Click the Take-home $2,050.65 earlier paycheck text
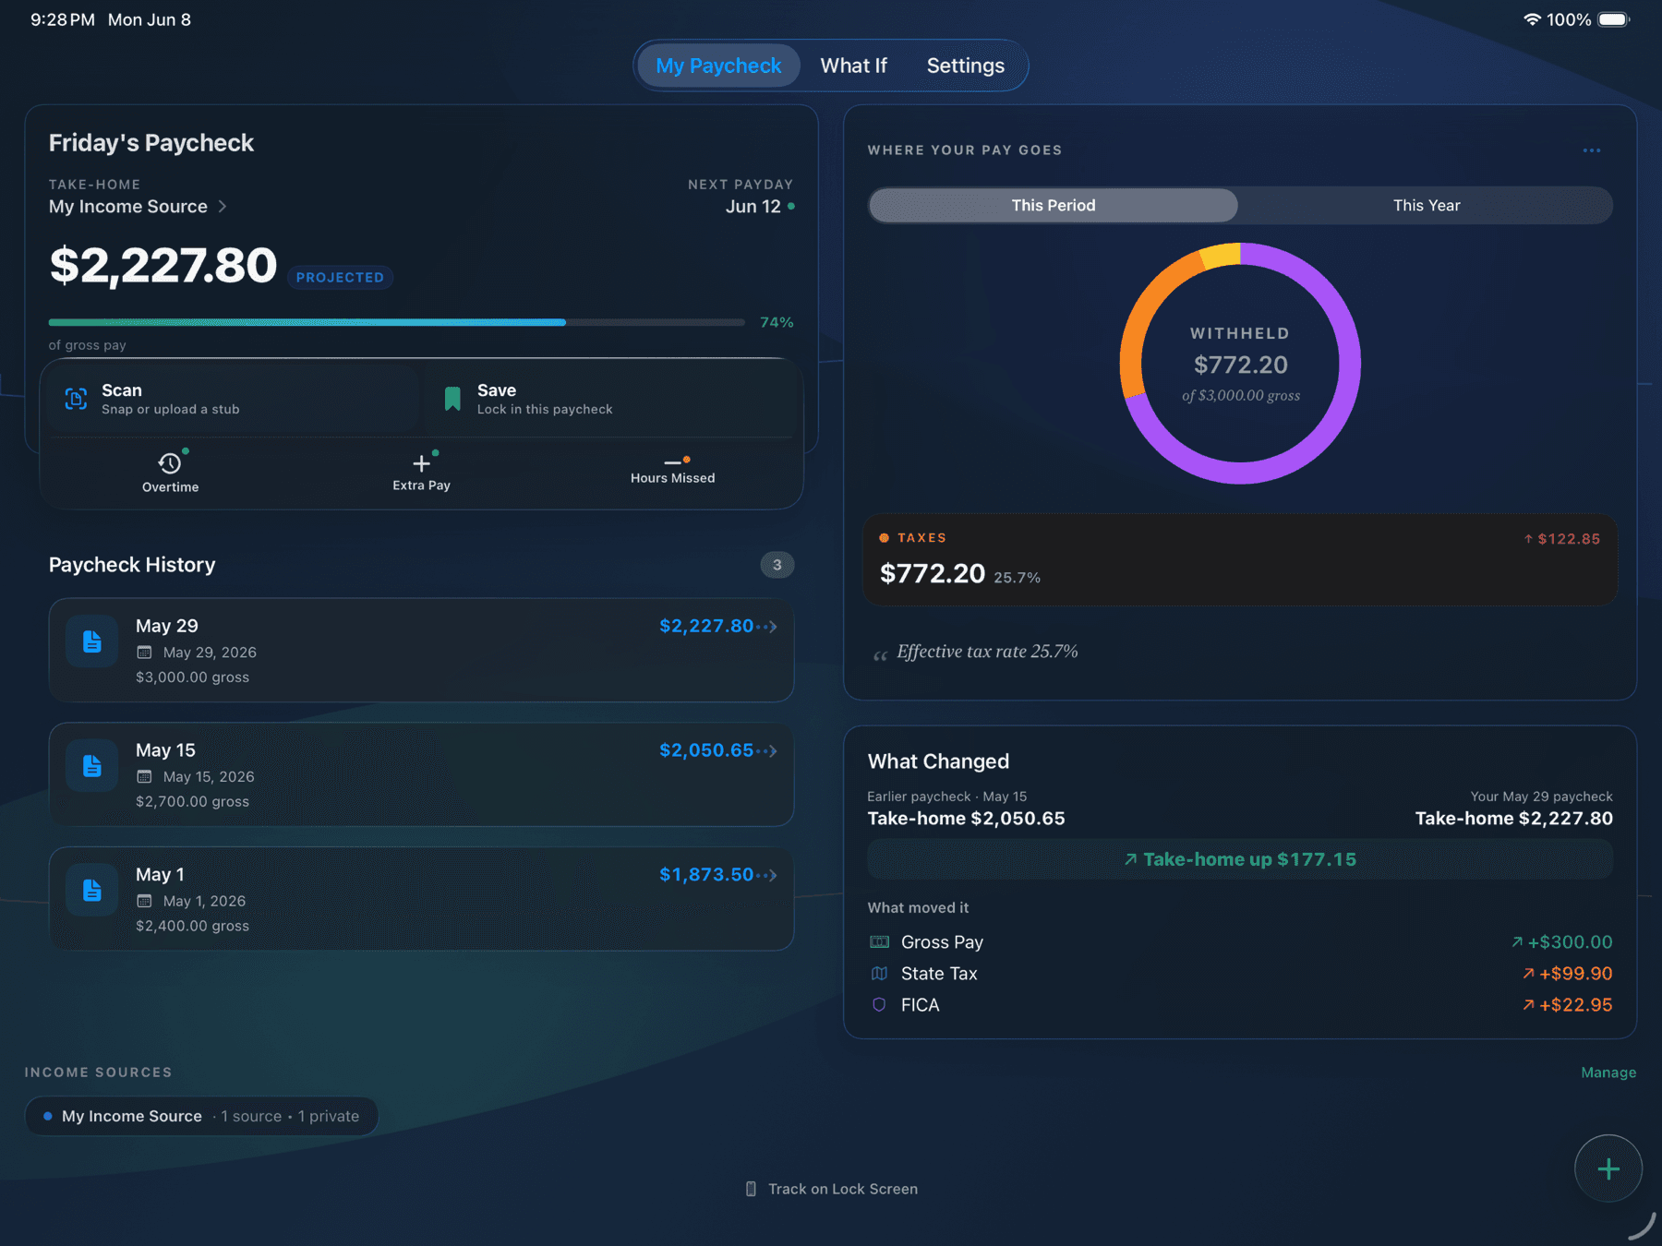1662x1246 pixels. [x=966, y=819]
